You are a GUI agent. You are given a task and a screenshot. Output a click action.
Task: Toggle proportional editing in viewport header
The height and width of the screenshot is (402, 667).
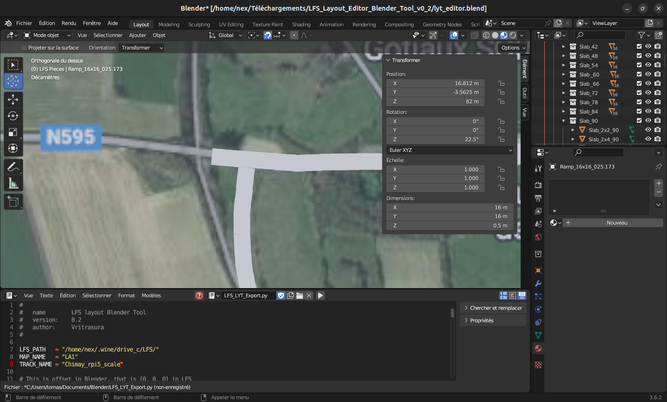tap(294, 35)
